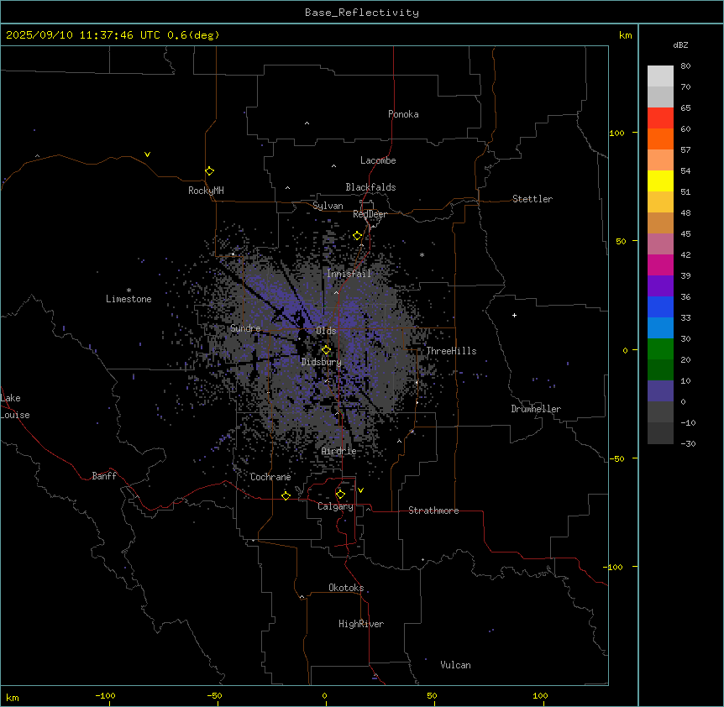Select the yellow diamond marker above Calgary label
This screenshot has height=707, width=724.
pyautogui.click(x=340, y=495)
